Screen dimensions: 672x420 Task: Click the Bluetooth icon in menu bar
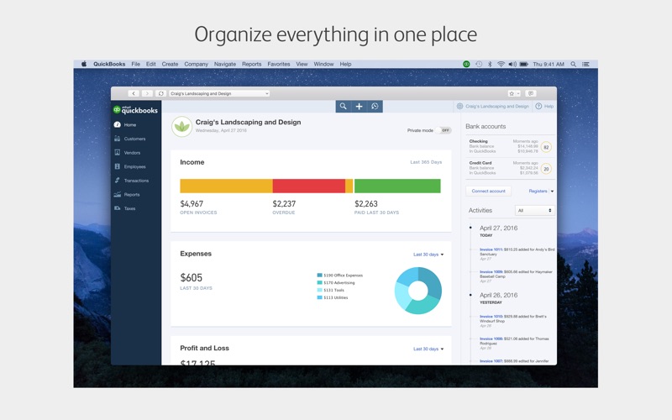[490, 64]
